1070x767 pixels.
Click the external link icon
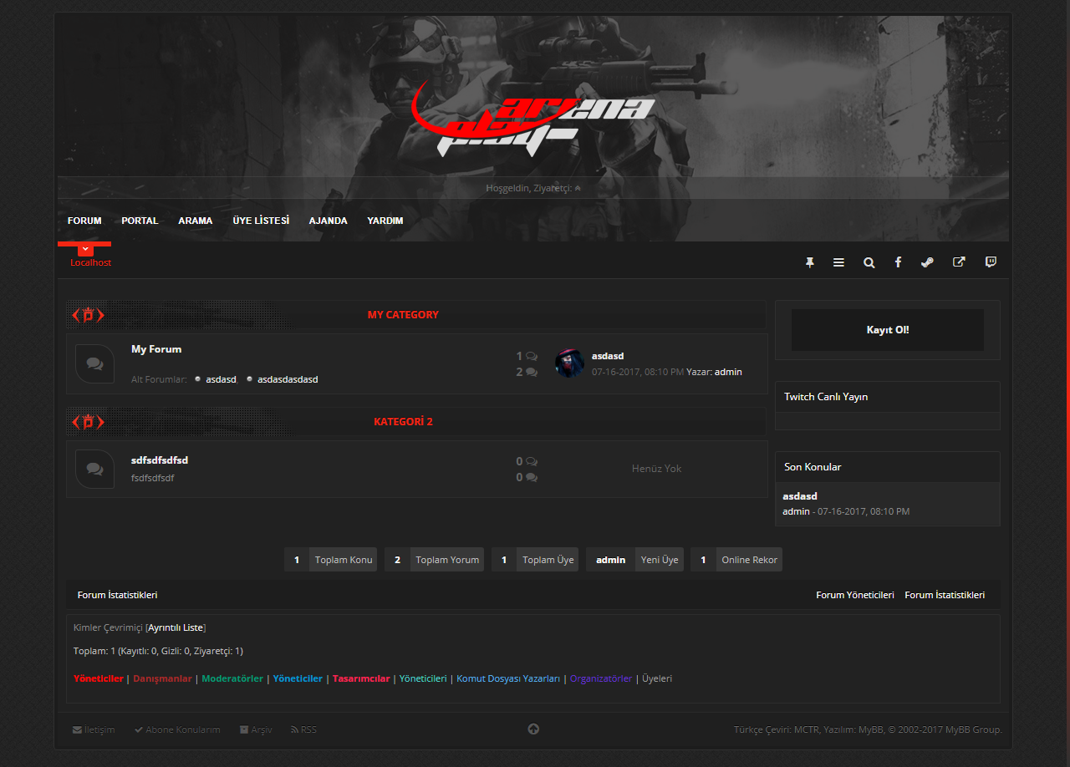959,262
